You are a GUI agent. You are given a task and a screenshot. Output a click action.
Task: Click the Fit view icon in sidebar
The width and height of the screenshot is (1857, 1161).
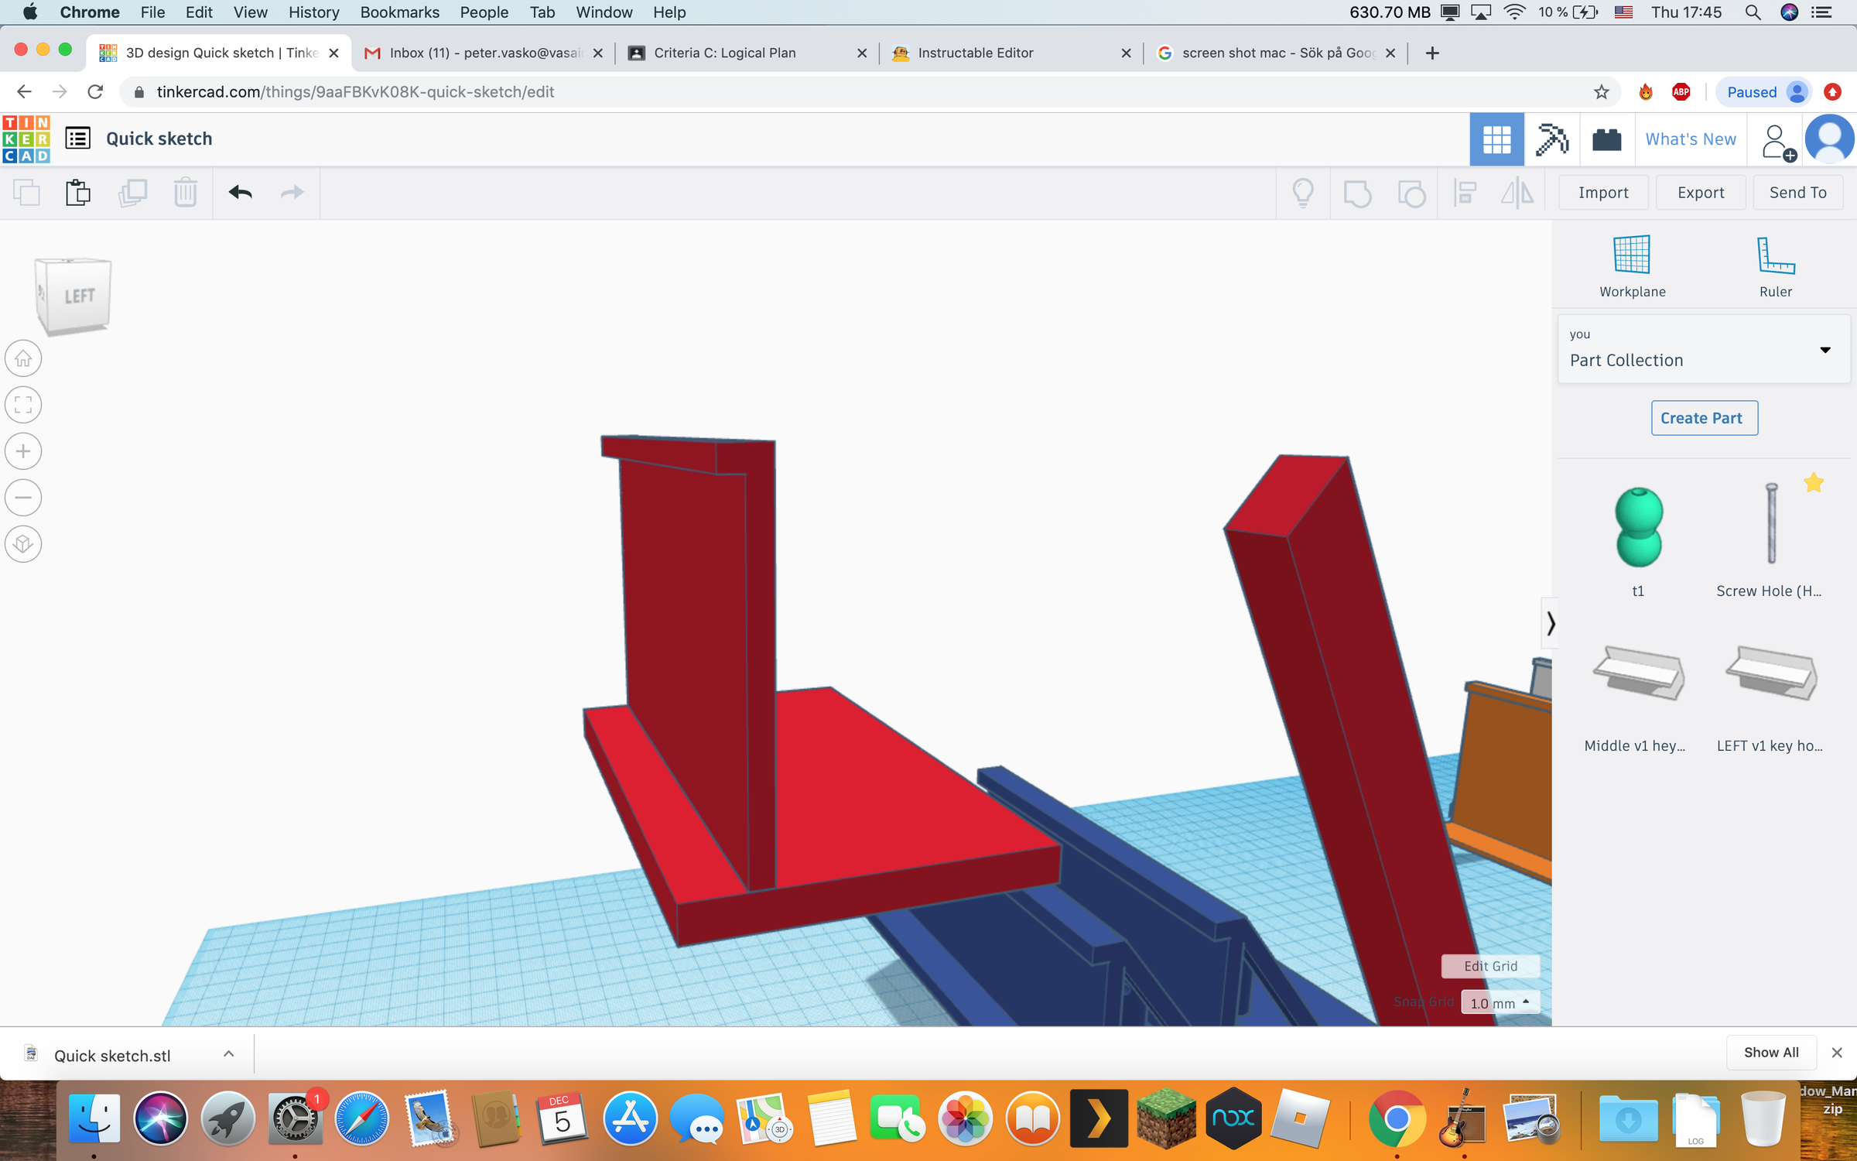tap(23, 405)
